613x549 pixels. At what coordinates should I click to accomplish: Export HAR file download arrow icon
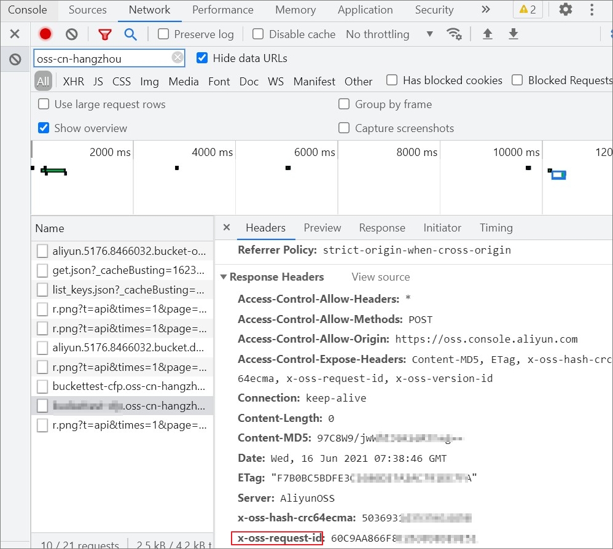pyautogui.click(x=513, y=34)
